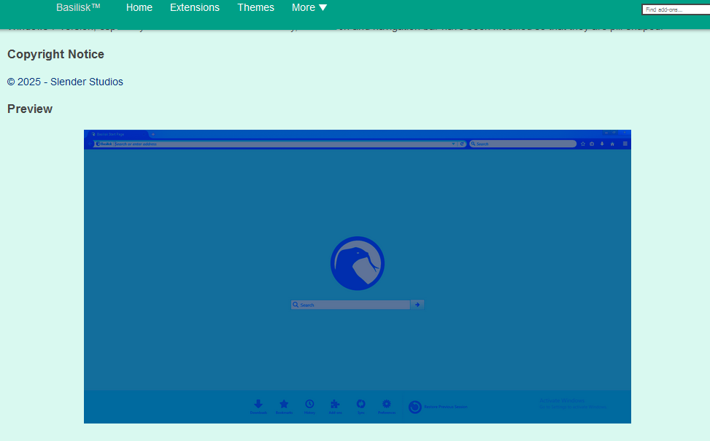Click the "Copyright Notice" heading
The image size is (710, 441).
pos(55,54)
